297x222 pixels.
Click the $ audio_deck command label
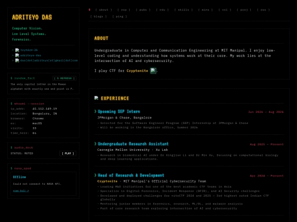tap(22, 147)
